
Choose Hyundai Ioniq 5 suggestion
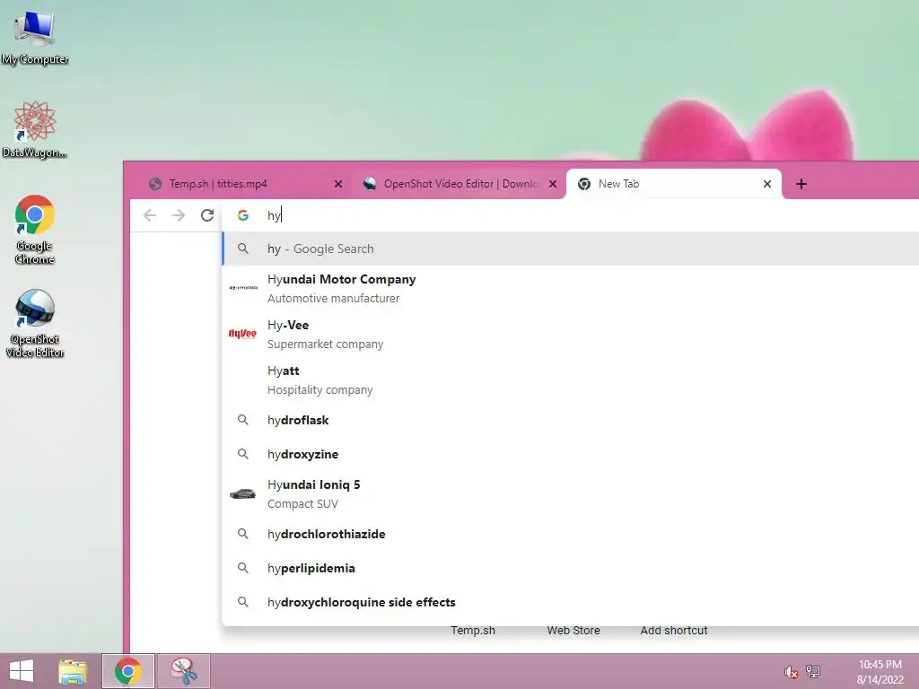[570, 494]
